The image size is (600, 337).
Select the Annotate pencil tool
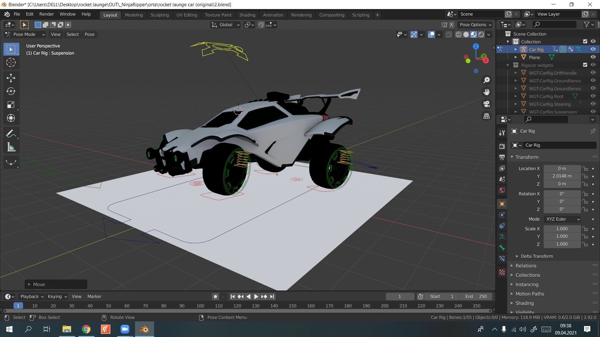point(11,134)
